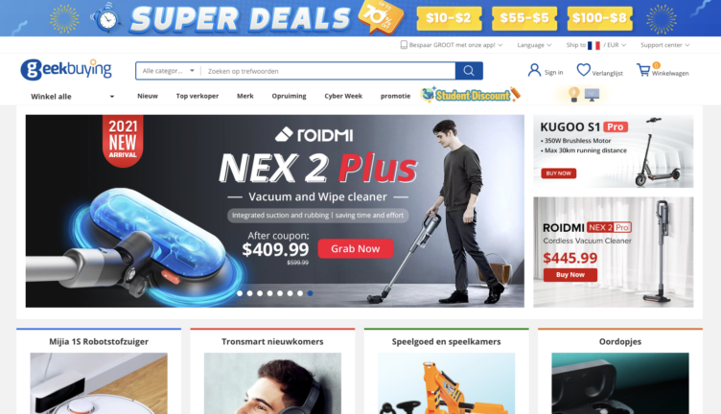Click the light bulb icon
Screen dimensions: 721x414
tap(573, 94)
